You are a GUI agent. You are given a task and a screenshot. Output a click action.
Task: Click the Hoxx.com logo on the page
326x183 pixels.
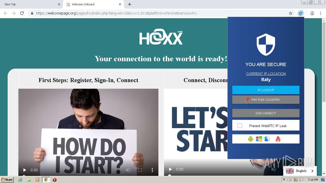coord(161,37)
